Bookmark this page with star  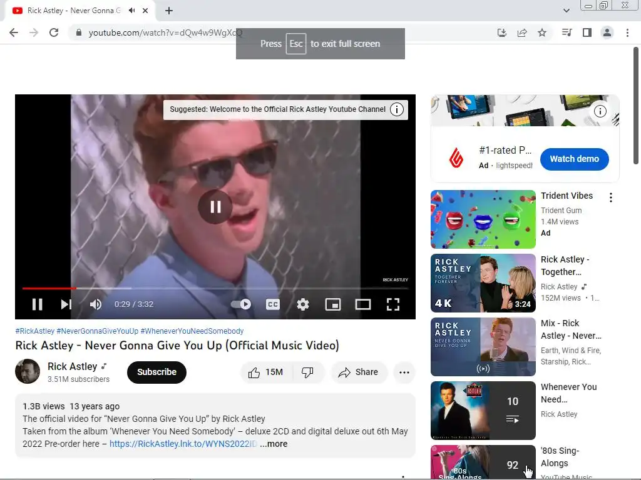(542, 32)
